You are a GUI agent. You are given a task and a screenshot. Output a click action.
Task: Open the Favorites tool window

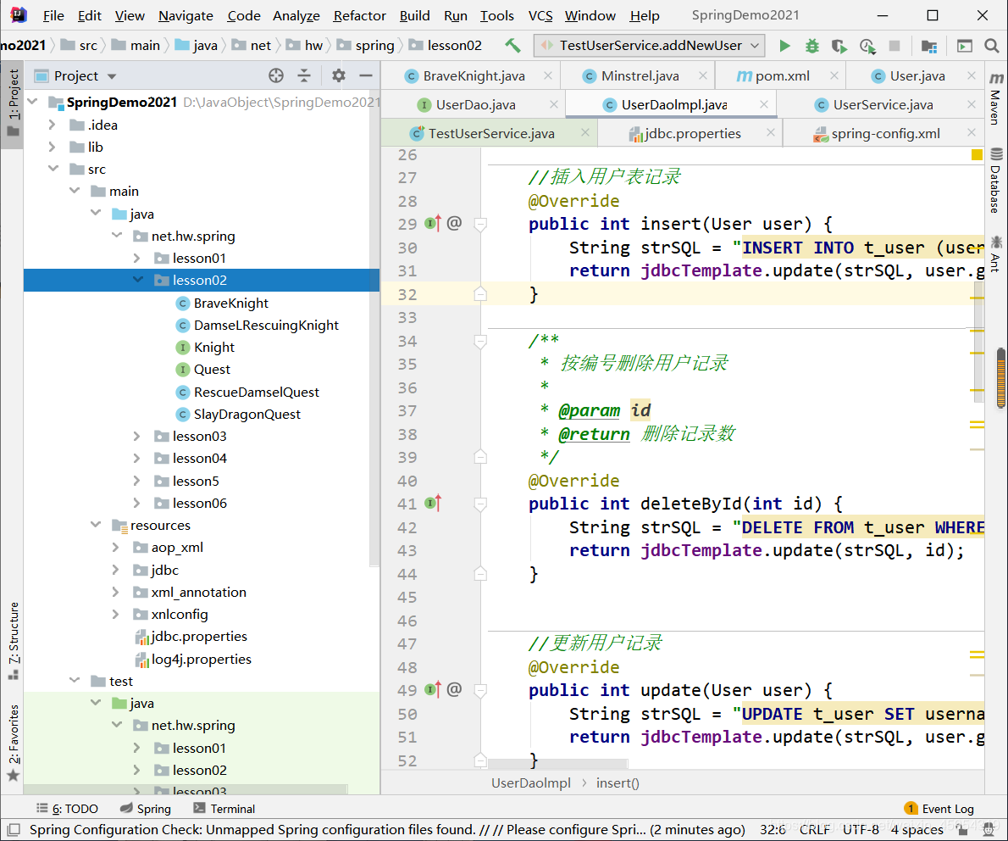14,743
